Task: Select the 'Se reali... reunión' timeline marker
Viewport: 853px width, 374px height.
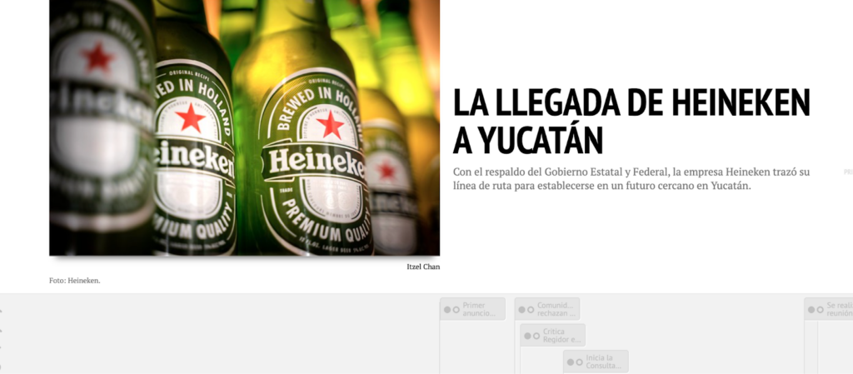Action: [x=829, y=309]
